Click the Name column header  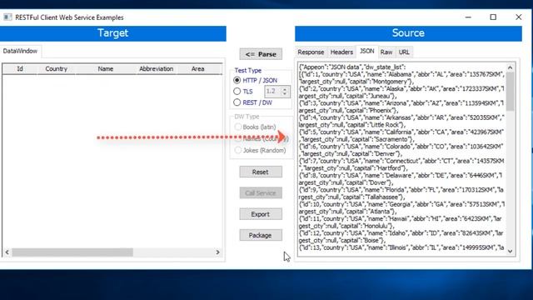click(106, 68)
